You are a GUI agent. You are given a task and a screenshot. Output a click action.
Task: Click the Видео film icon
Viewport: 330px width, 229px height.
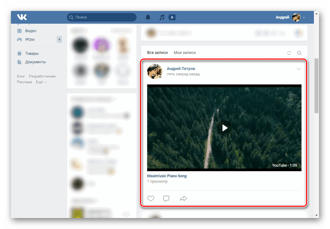pos(20,31)
